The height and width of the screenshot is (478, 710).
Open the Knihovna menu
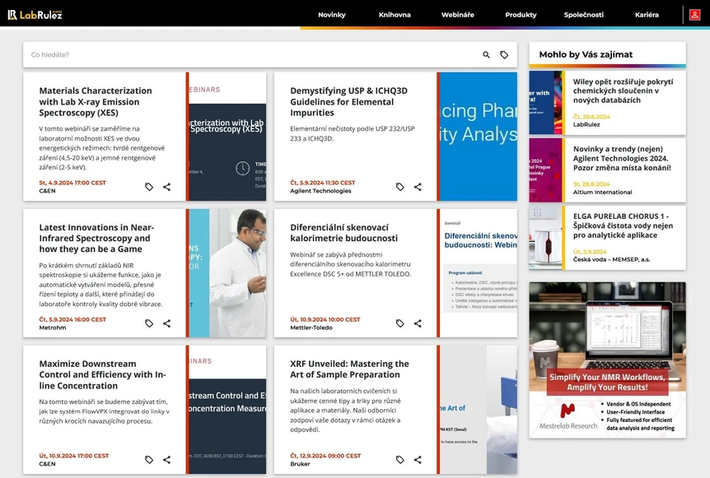coord(395,15)
